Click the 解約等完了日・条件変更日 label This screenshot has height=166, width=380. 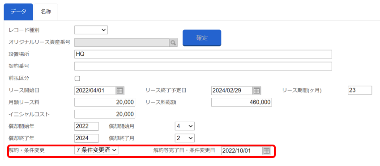184,150
